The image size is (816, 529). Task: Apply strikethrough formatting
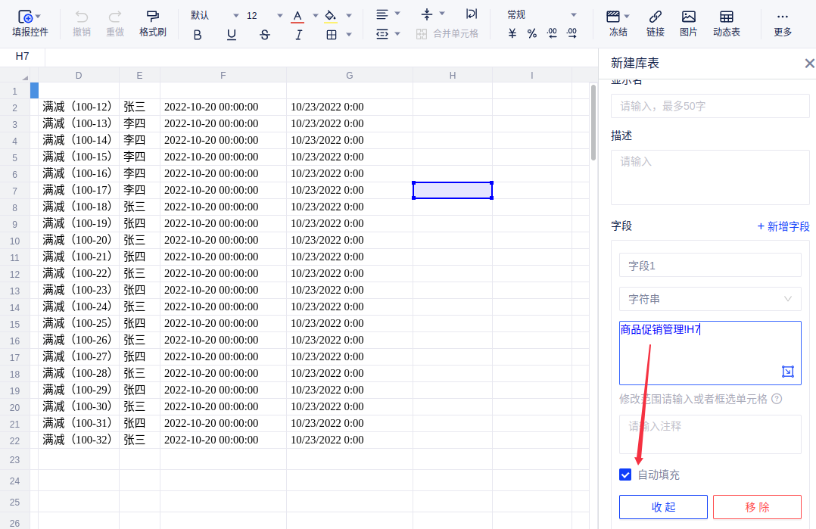[x=265, y=34]
